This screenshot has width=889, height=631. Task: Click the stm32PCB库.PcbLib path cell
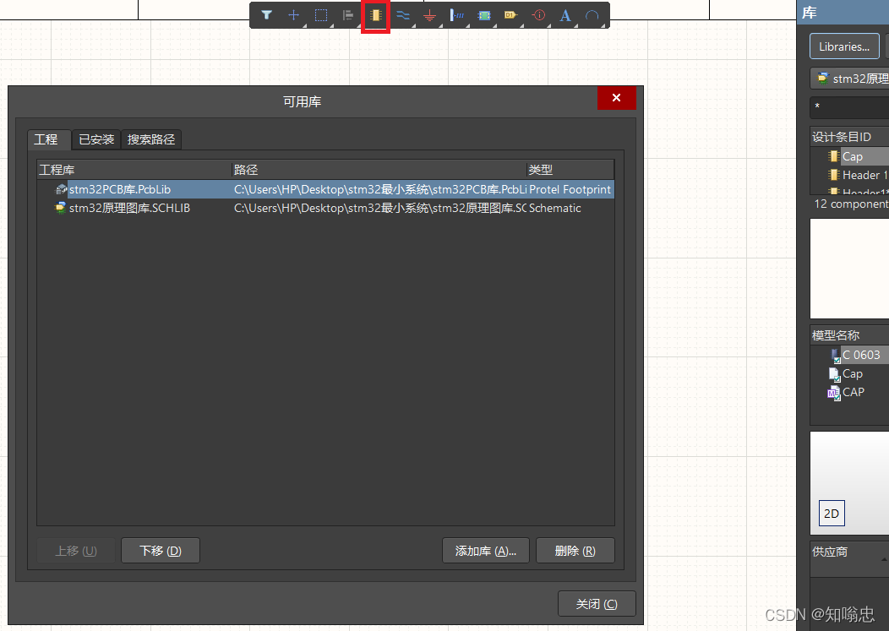pos(380,189)
